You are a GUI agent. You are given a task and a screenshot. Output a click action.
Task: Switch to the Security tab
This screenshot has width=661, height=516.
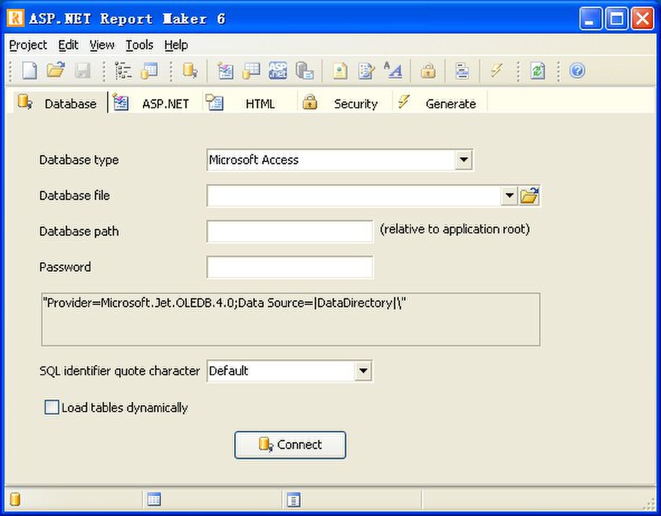pos(345,103)
